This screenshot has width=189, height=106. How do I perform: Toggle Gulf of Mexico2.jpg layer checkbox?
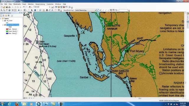pos(5,25)
